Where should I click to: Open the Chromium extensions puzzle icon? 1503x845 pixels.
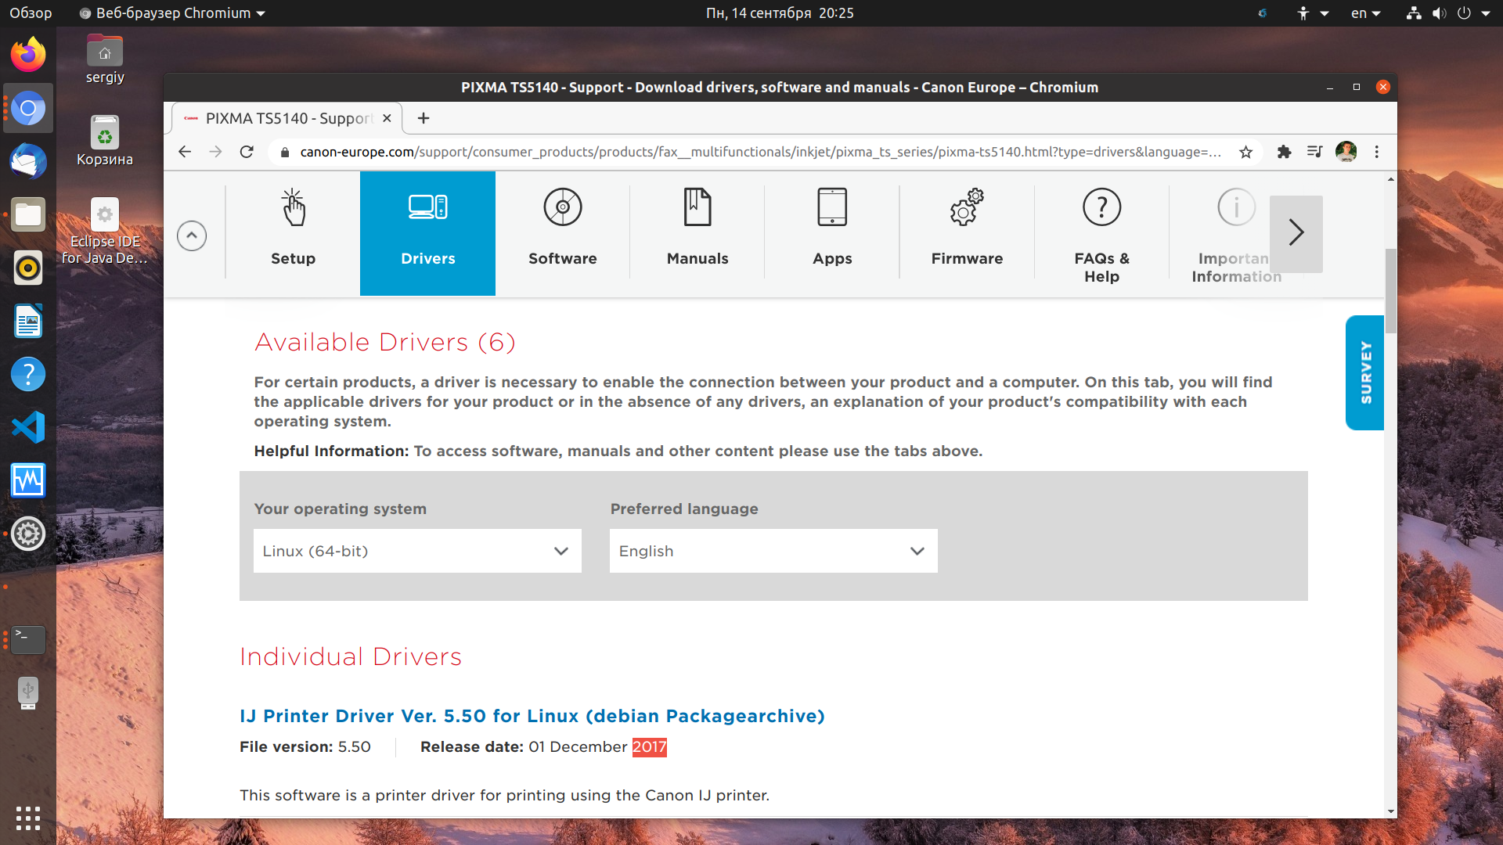(x=1284, y=152)
